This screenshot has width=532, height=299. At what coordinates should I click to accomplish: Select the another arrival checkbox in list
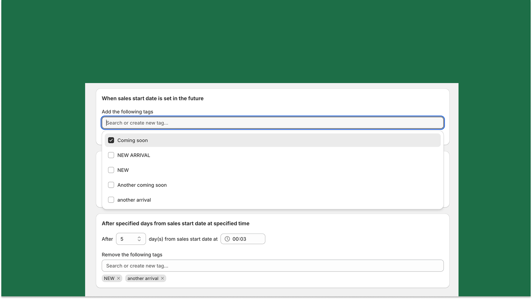click(111, 200)
